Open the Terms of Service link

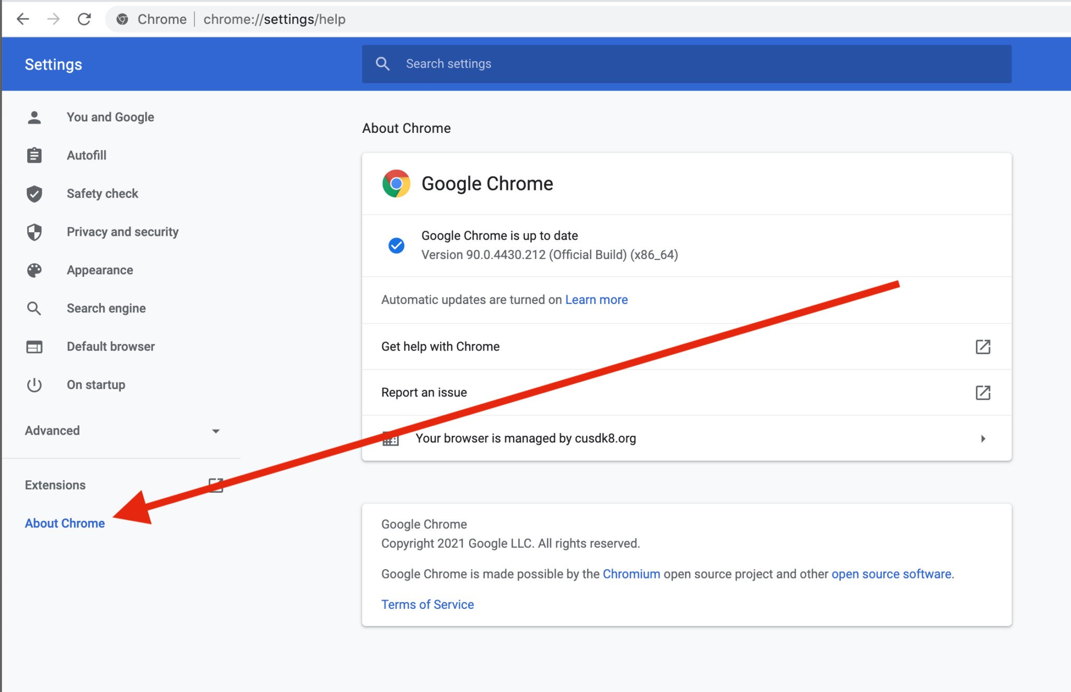point(427,604)
